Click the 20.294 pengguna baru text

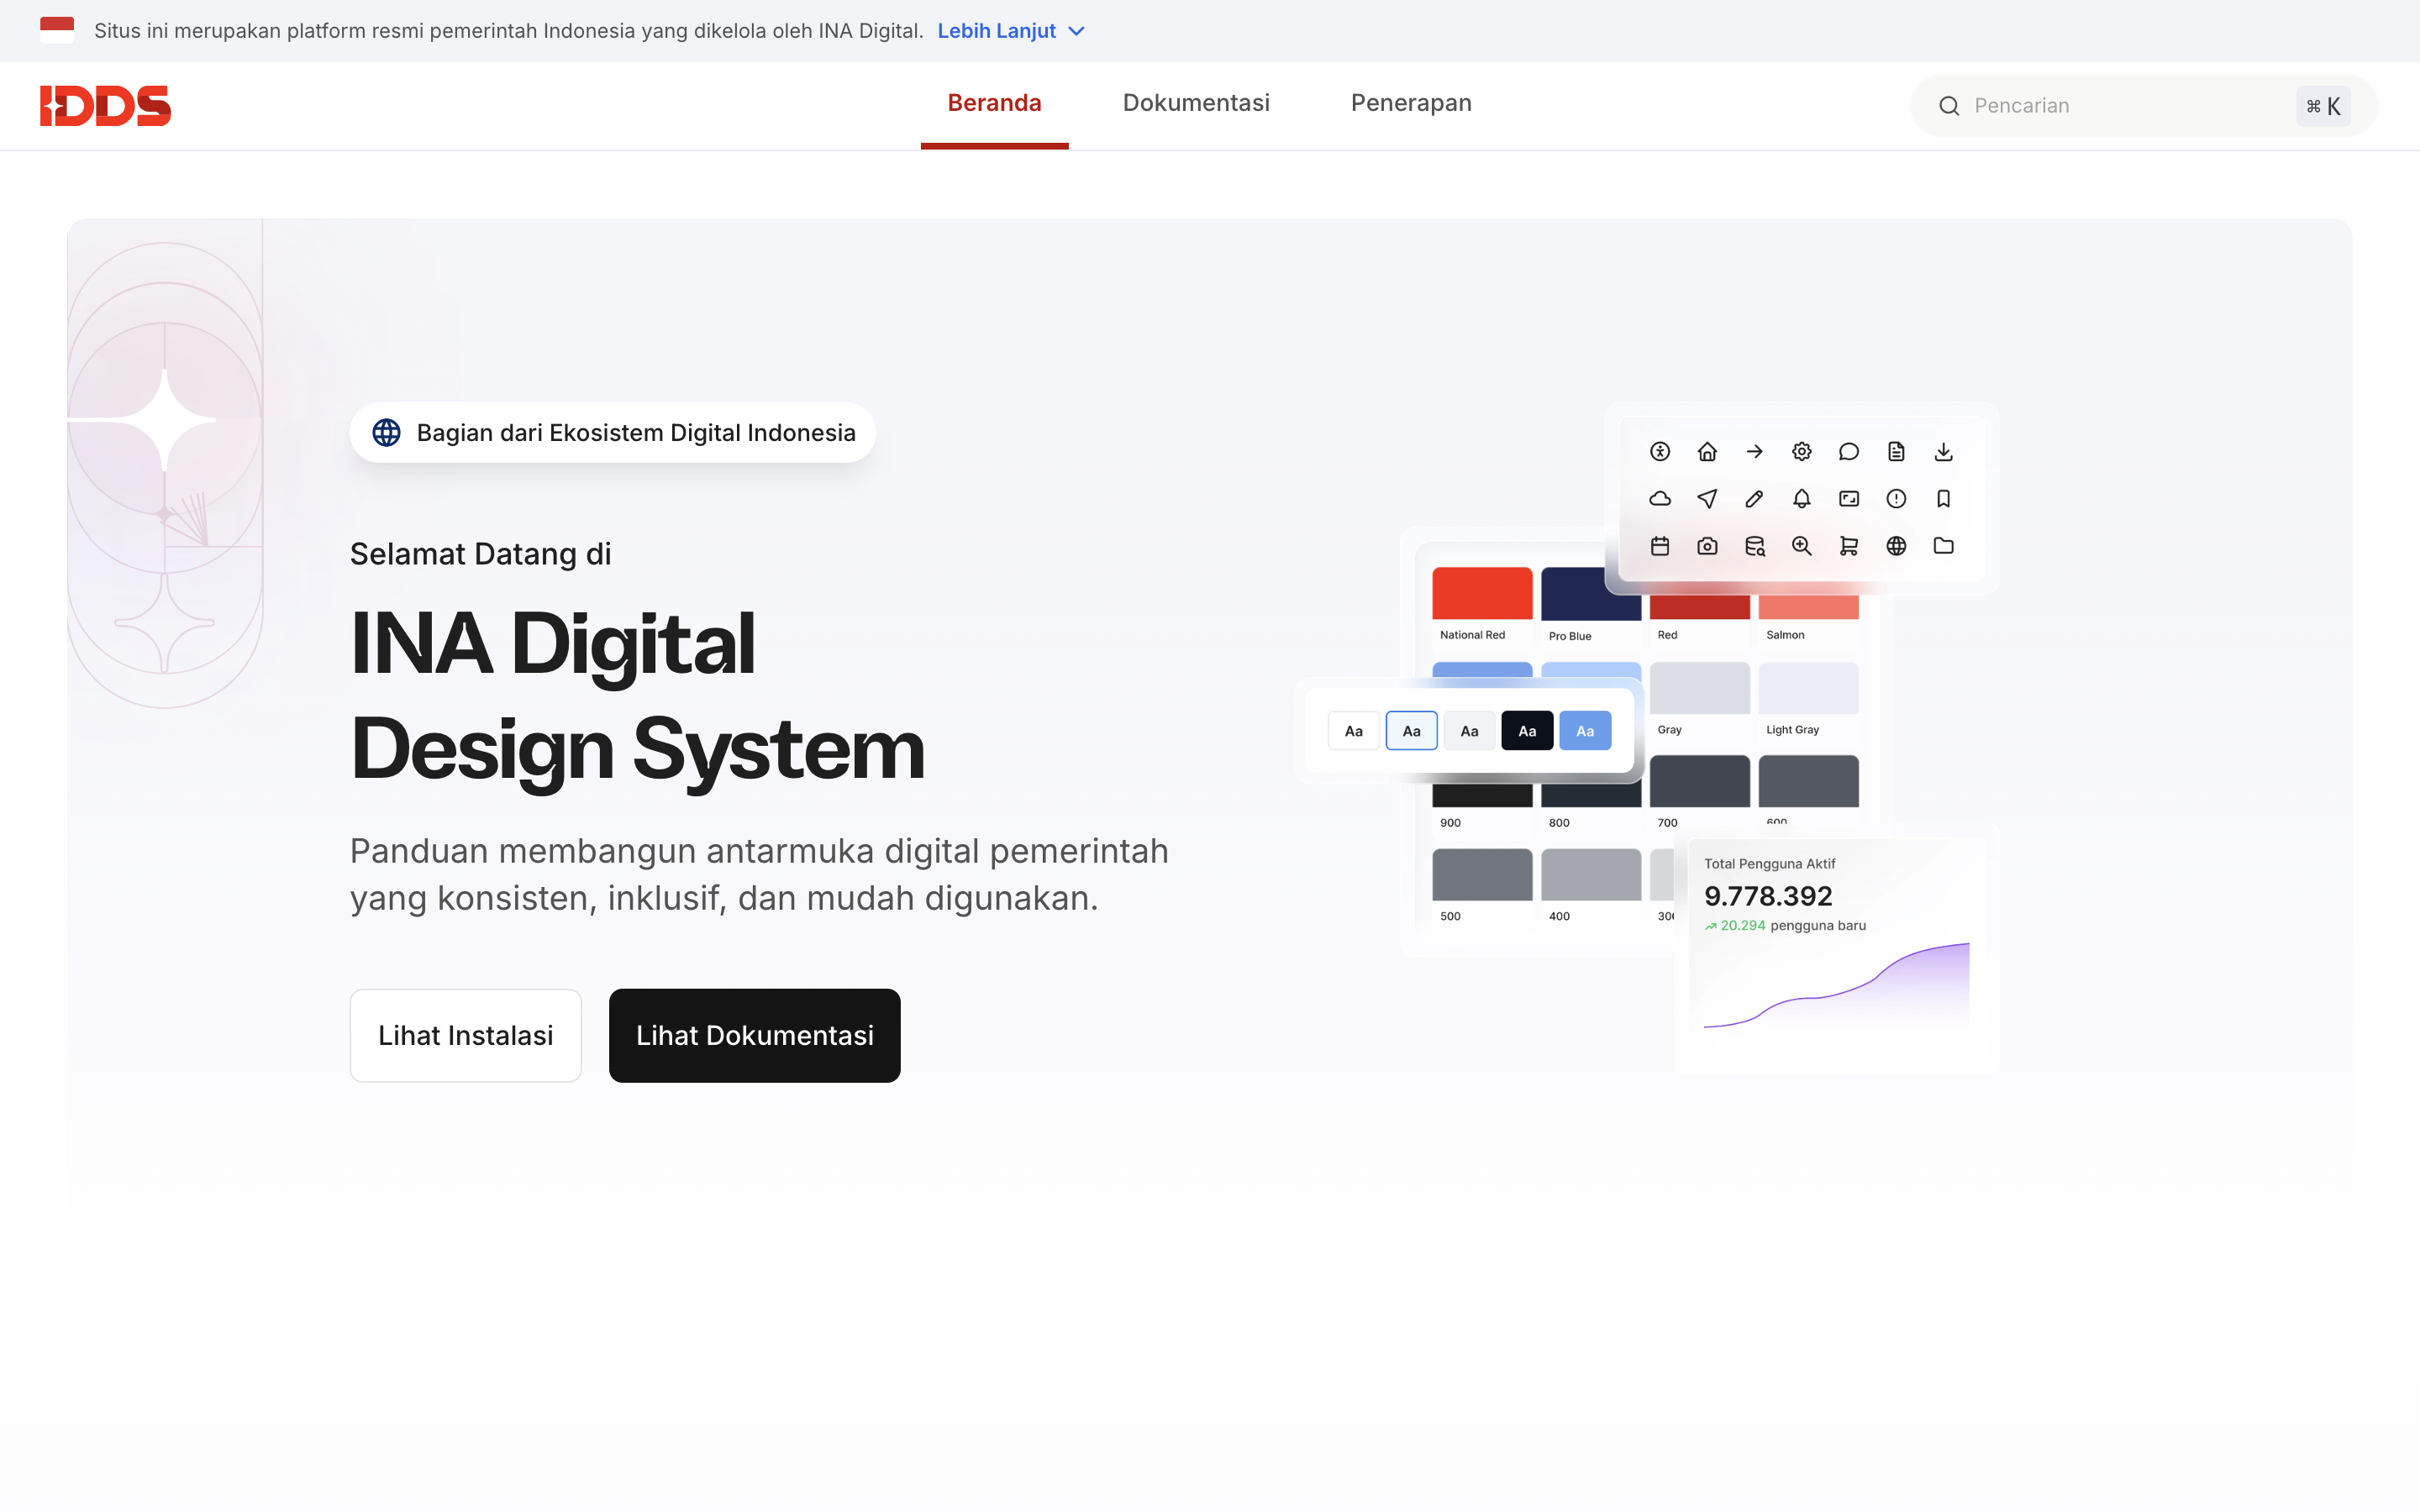pos(1785,926)
